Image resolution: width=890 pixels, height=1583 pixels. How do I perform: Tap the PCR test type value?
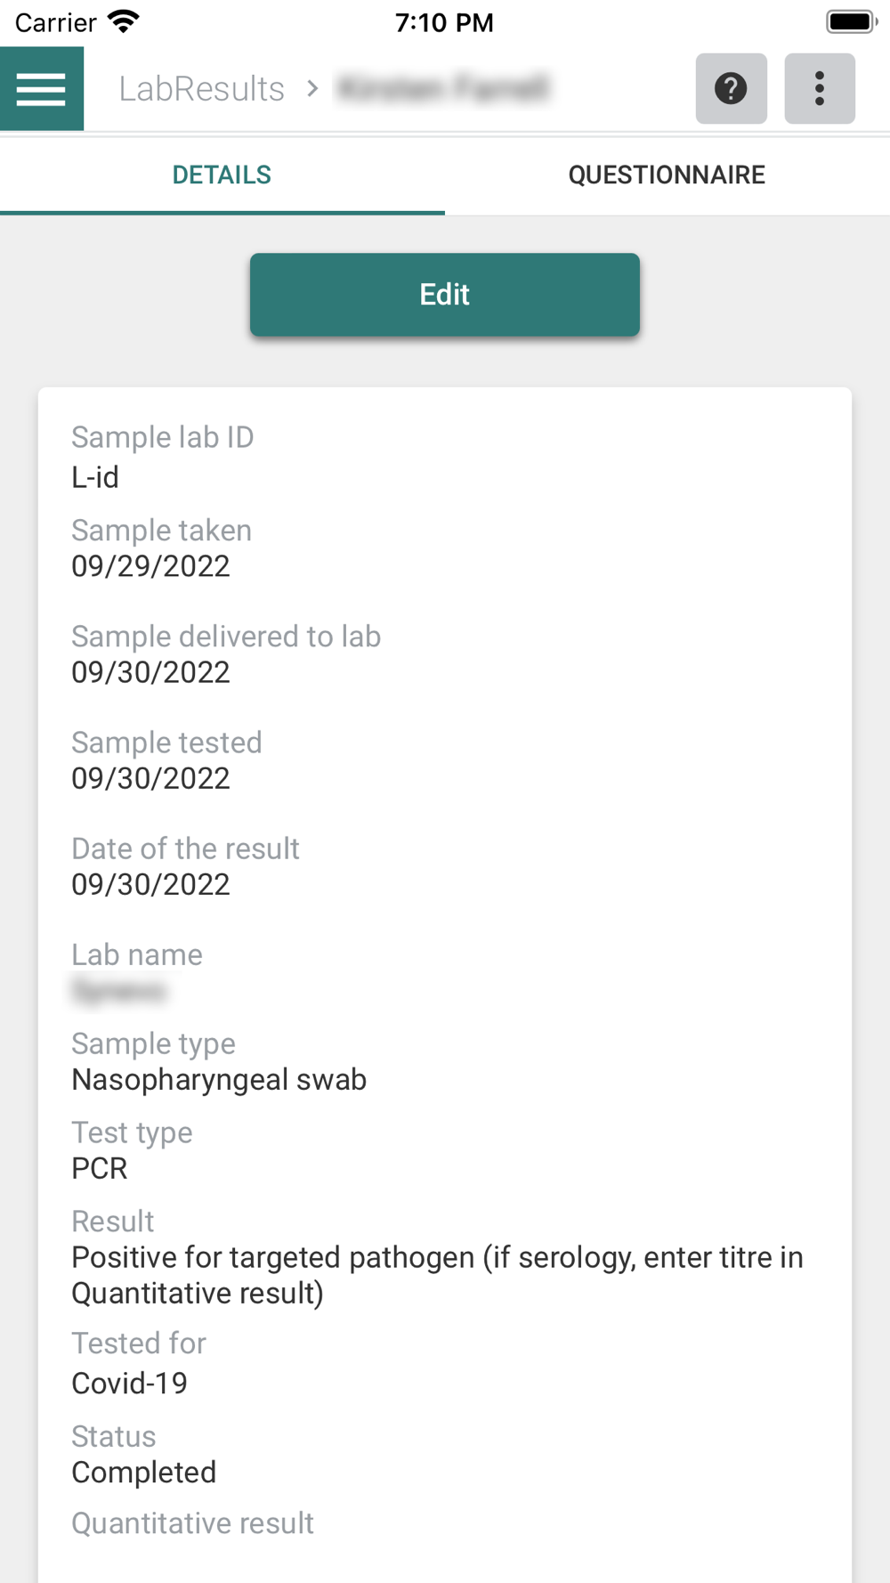point(100,1168)
